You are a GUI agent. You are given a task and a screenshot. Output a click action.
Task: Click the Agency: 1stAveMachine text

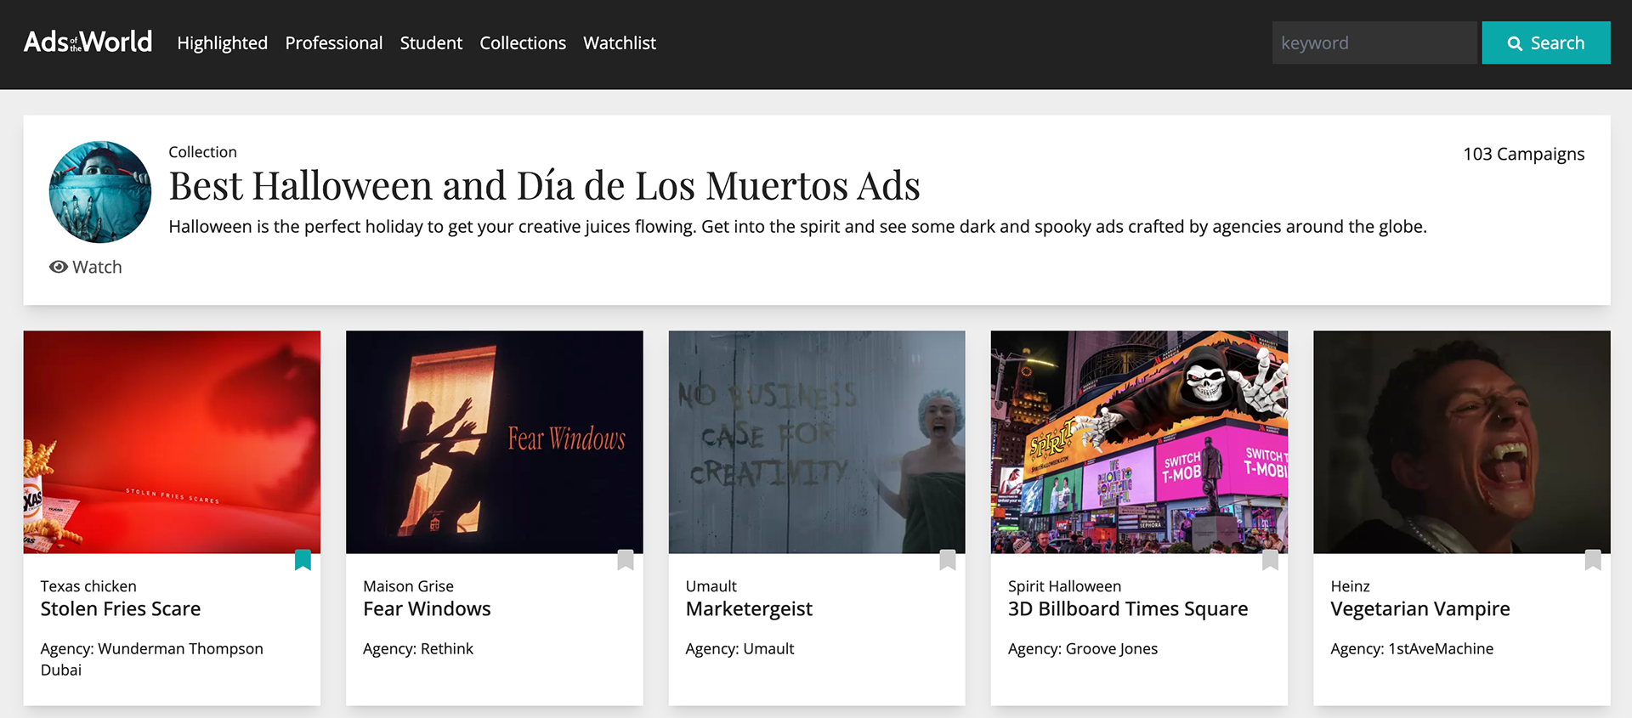tap(1412, 649)
